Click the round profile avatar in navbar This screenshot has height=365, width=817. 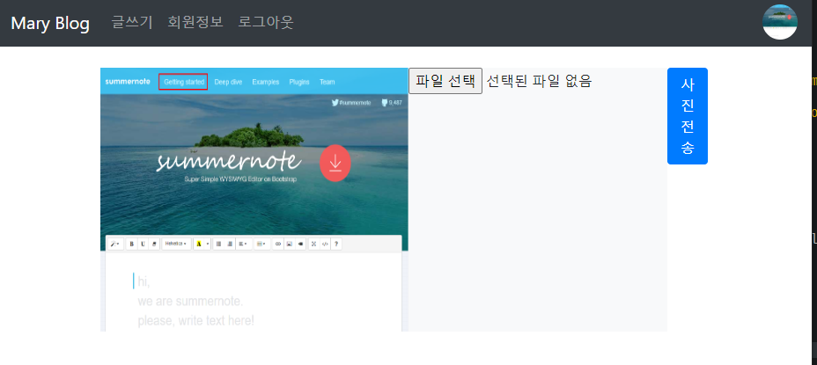click(x=780, y=22)
